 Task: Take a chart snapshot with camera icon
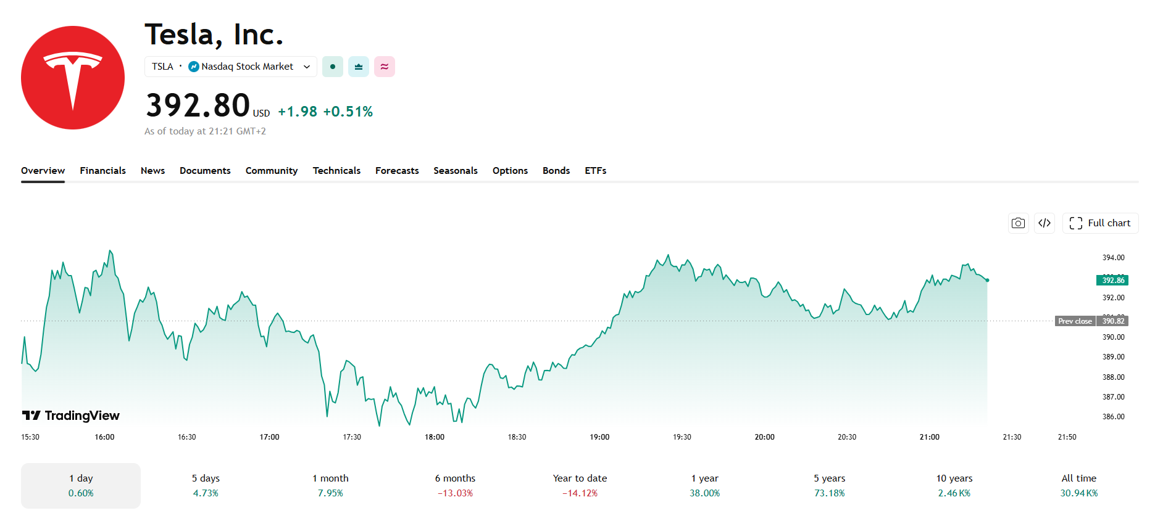coord(1019,223)
